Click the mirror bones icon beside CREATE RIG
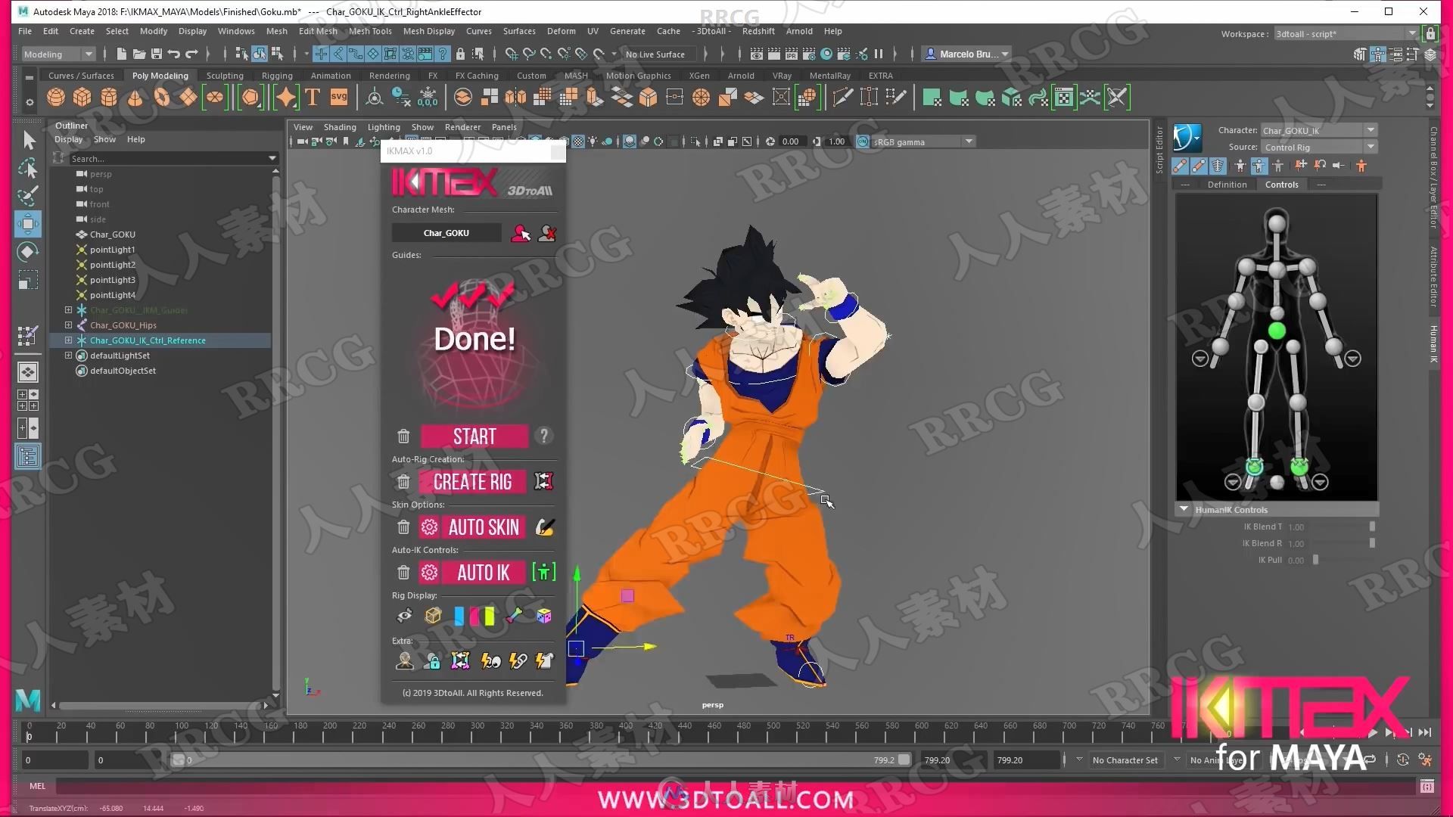The height and width of the screenshot is (817, 1453). 543,481
